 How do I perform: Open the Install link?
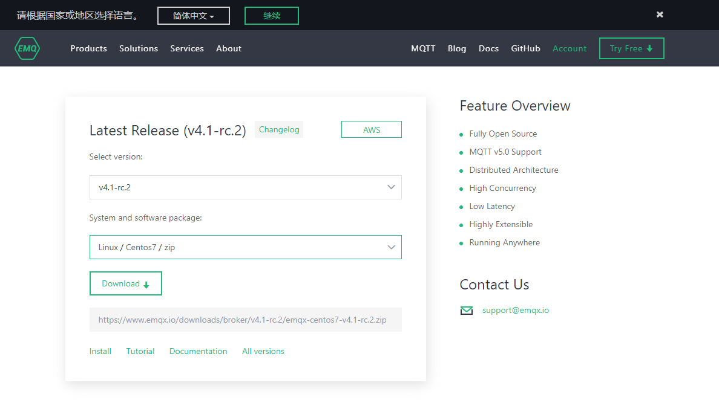[100, 351]
